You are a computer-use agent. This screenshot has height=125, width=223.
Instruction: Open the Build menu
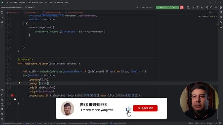[x=41, y=2]
